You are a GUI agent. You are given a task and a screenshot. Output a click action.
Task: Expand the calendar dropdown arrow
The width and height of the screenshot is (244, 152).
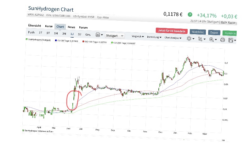102,35
